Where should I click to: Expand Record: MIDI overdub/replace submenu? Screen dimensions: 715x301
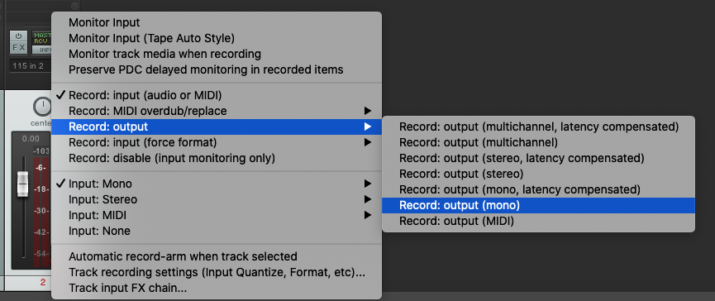(216, 111)
